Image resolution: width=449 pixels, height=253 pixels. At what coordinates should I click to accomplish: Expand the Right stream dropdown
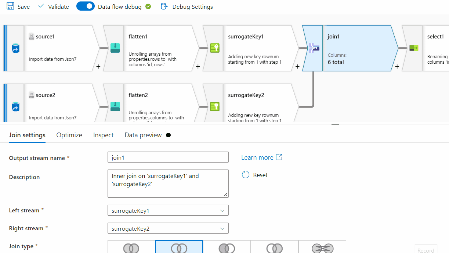point(168,228)
